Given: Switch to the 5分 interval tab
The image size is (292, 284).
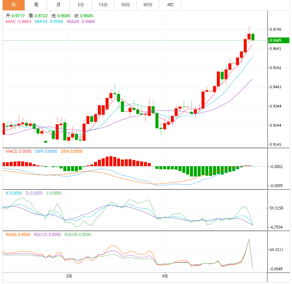Looking at the screenshot, I should (81, 5).
